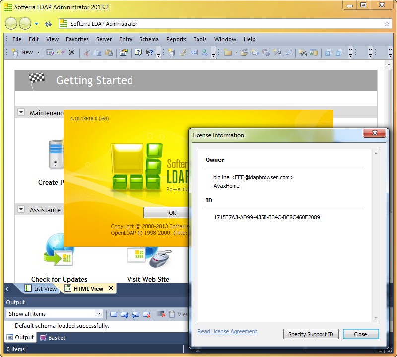Open Properties via toolbar icon
The height and width of the screenshot is (357, 397).
(124, 52)
